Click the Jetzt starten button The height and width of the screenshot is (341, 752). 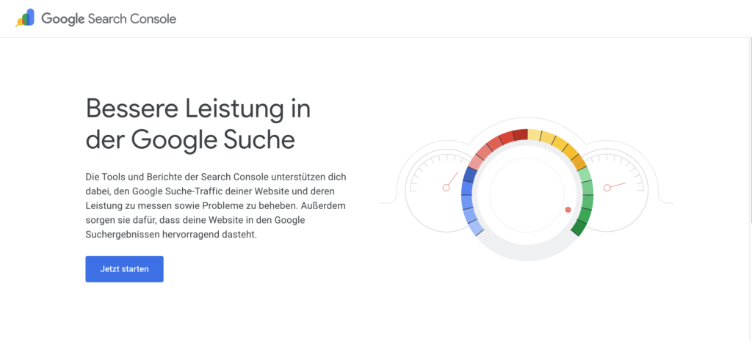click(x=124, y=269)
